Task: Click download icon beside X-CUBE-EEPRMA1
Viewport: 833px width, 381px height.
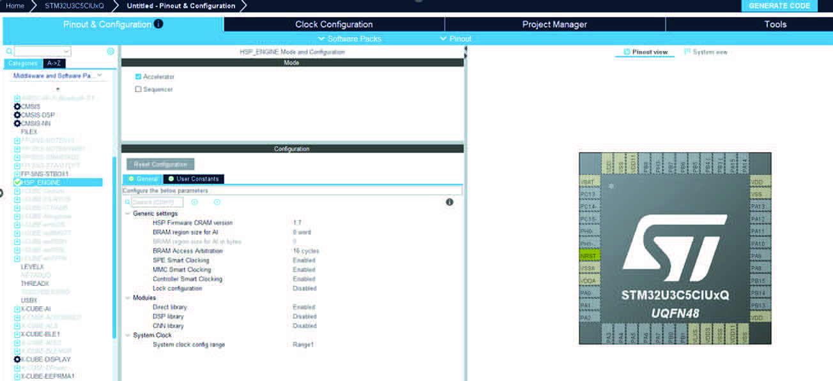Action: coord(17,377)
